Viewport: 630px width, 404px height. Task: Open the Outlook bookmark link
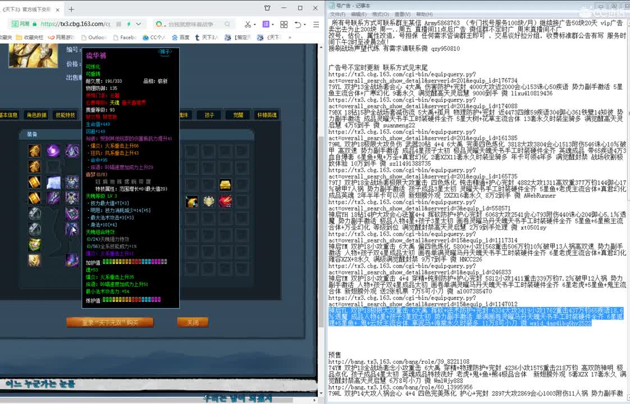pyautogui.click(x=93, y=37)
